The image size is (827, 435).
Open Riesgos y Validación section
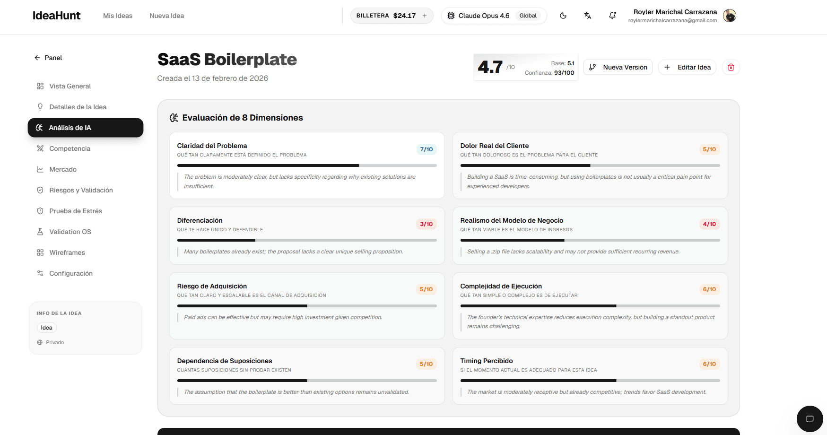(81, 190)
